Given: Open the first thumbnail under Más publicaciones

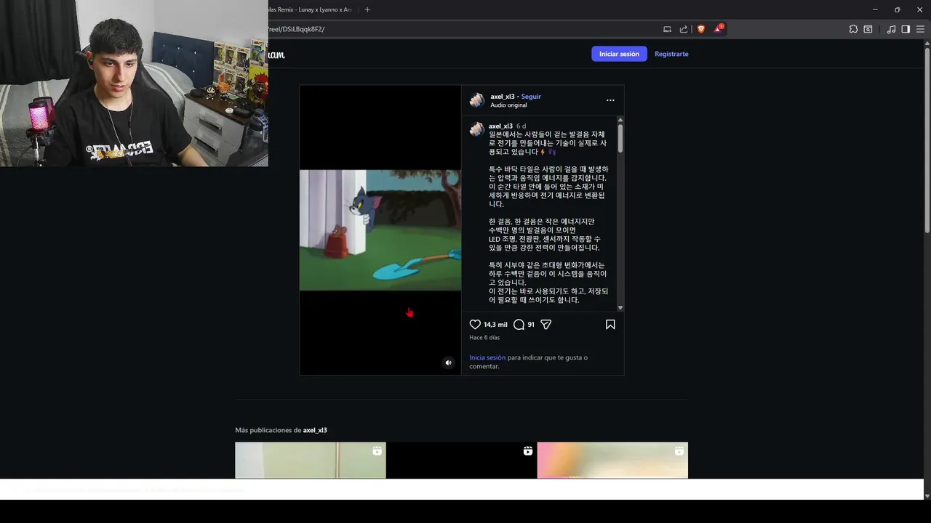Looking at the screenshot, I should pos(311,460).
